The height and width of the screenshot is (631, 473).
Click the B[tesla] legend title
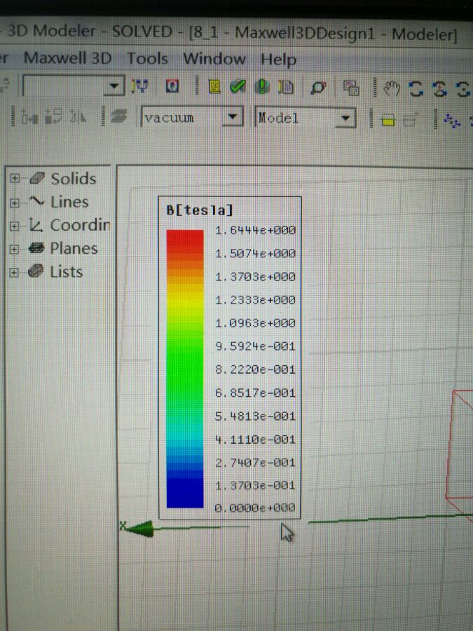(200, 210)
